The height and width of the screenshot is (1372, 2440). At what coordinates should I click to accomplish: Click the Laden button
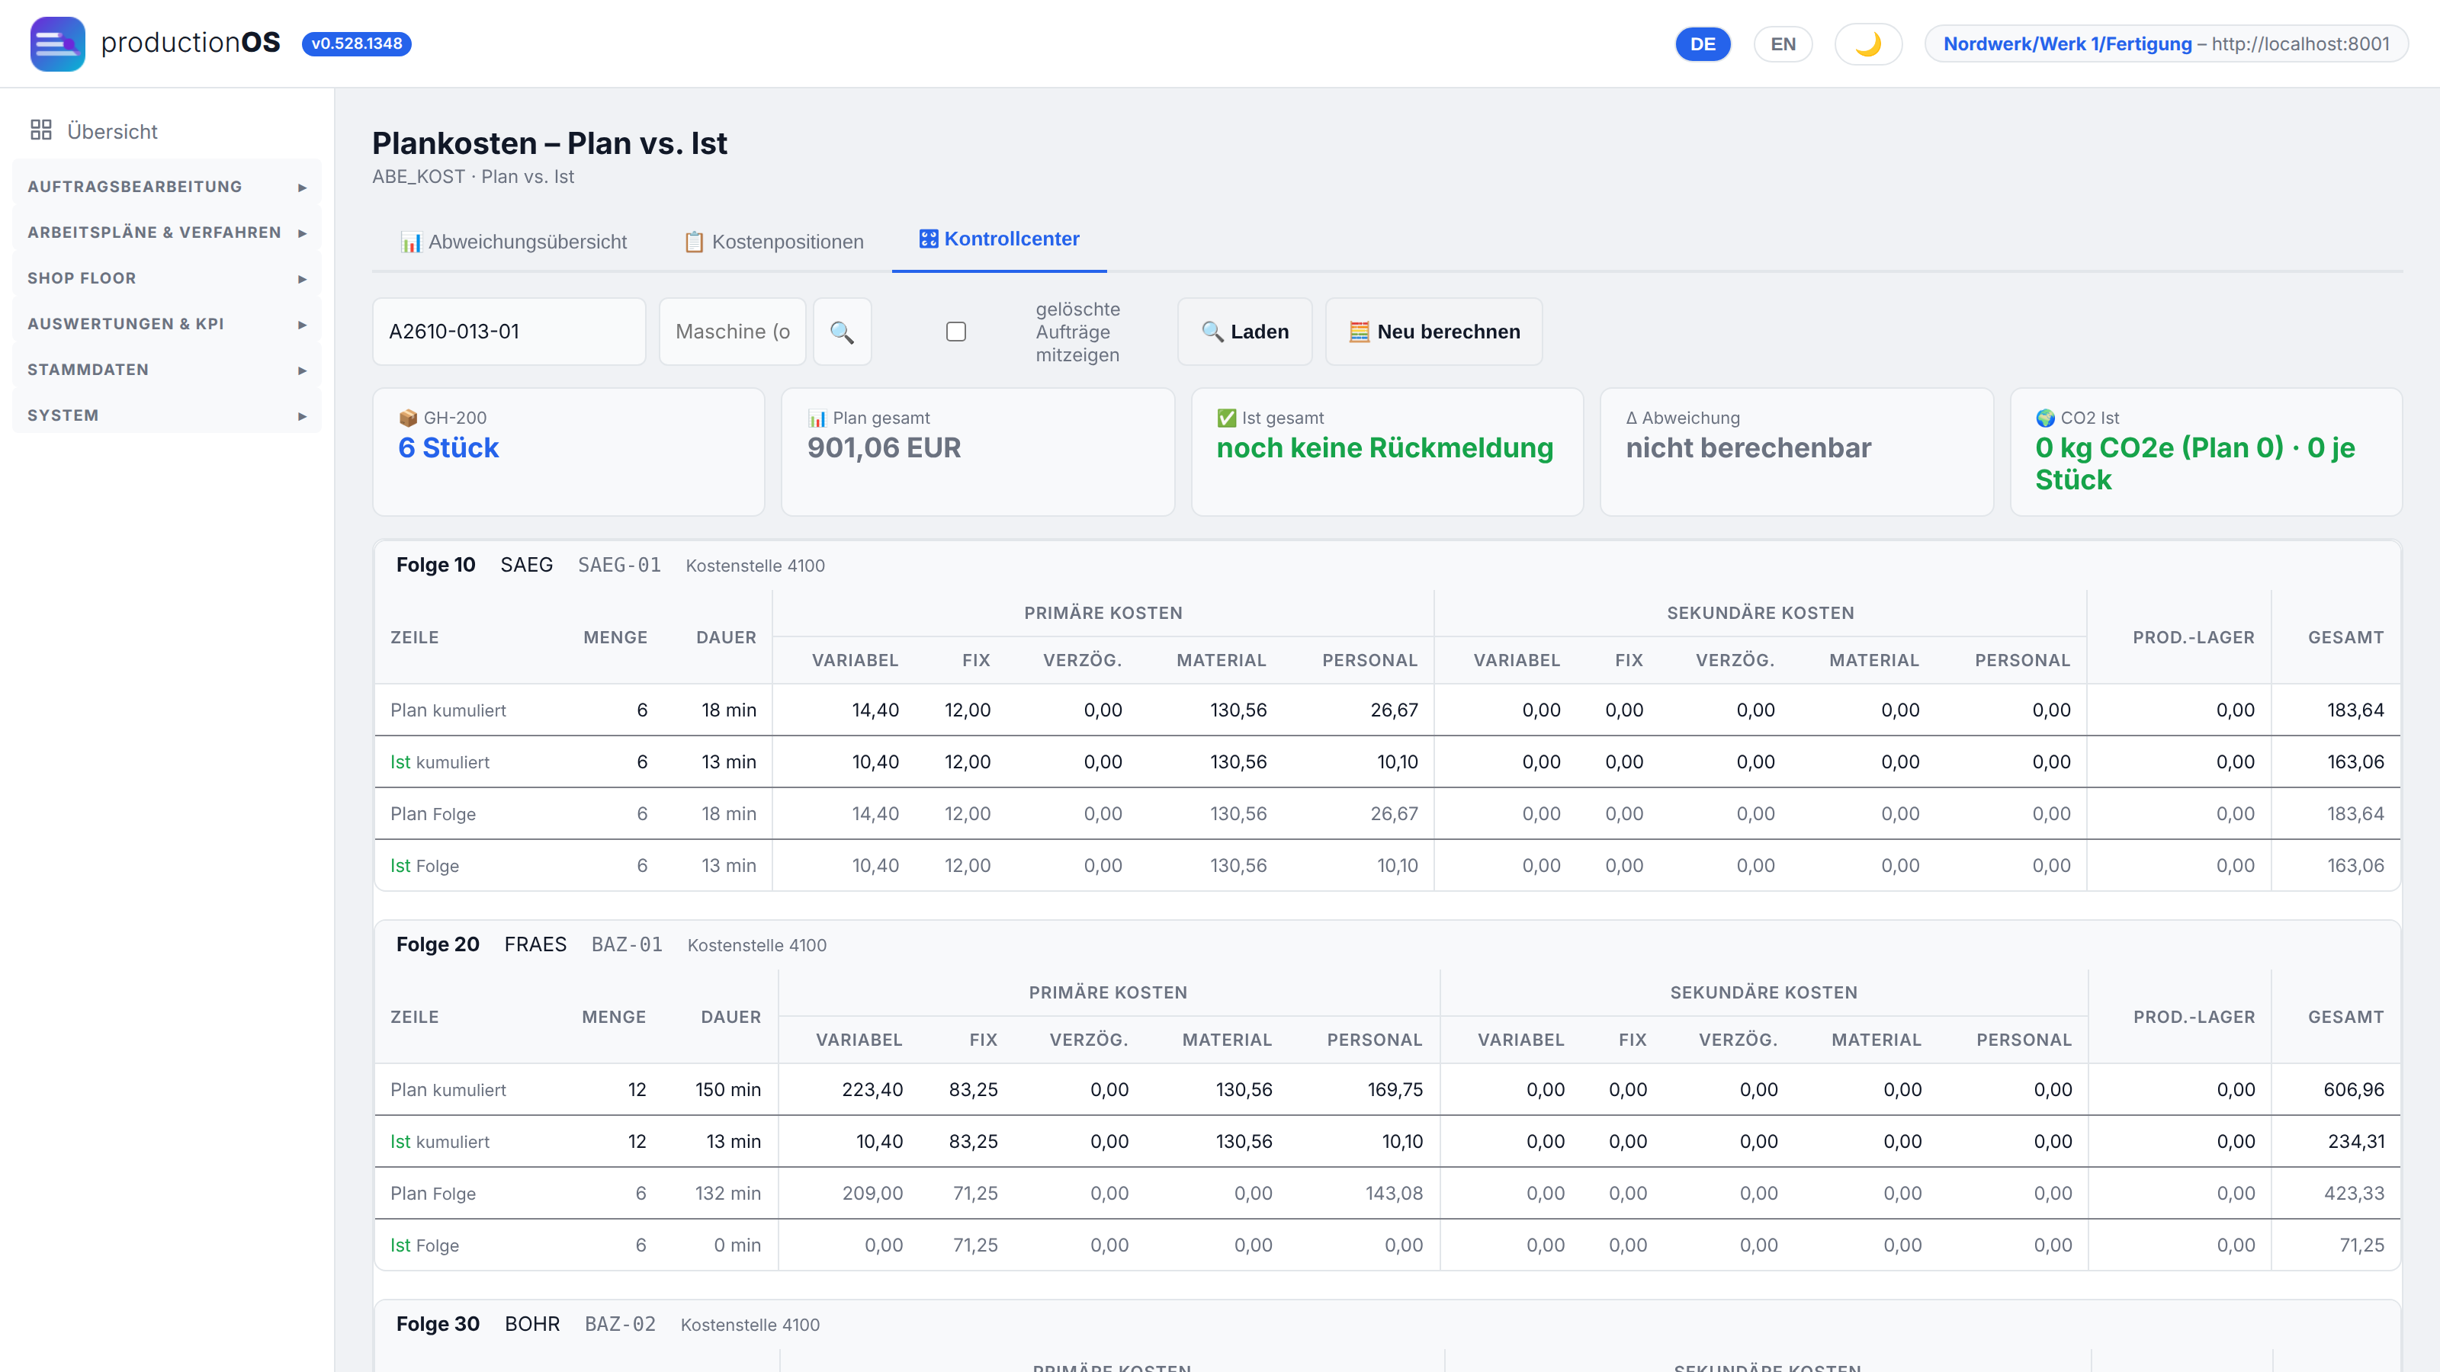pyautogui.click(x=1244, y=332)
